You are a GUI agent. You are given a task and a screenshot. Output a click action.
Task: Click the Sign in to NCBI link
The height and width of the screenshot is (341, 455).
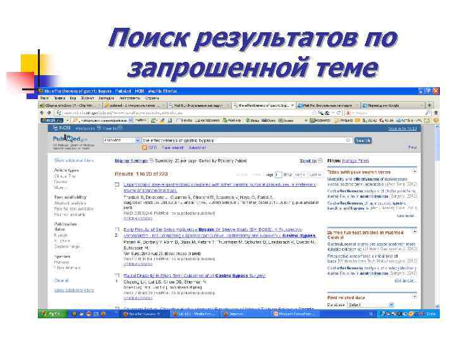pos(403,128)
